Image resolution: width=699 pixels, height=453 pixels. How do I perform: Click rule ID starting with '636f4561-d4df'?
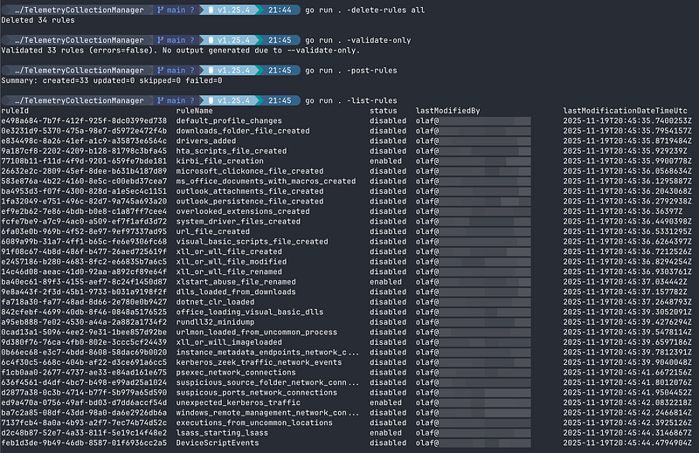click(84, 382)
